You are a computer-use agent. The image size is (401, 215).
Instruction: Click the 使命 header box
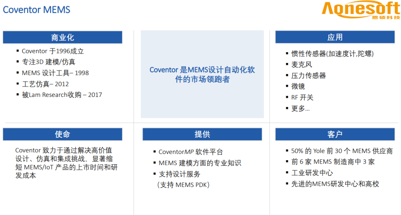[x=62, y=134]
